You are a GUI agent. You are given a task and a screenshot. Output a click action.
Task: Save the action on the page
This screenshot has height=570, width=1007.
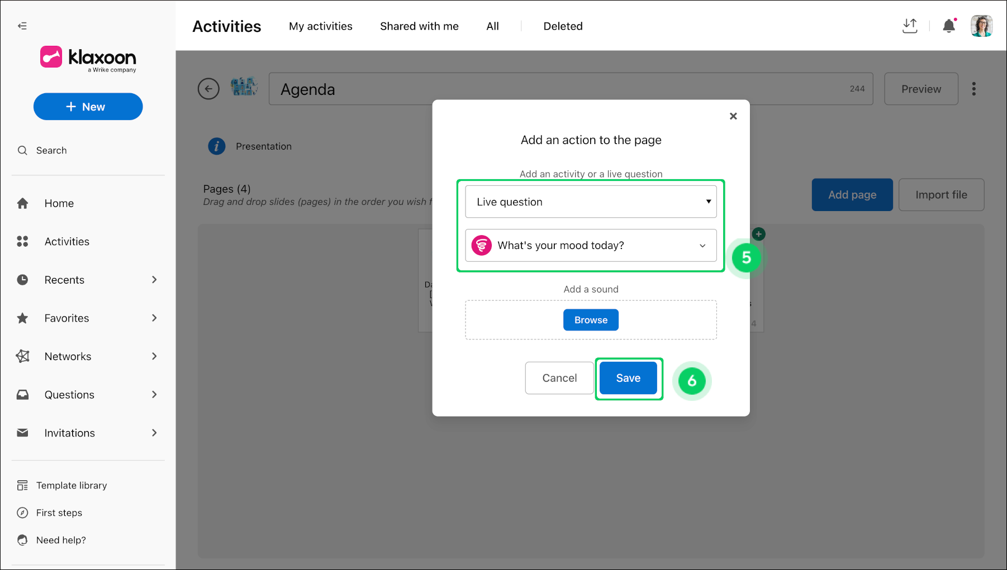click(628, 378)
